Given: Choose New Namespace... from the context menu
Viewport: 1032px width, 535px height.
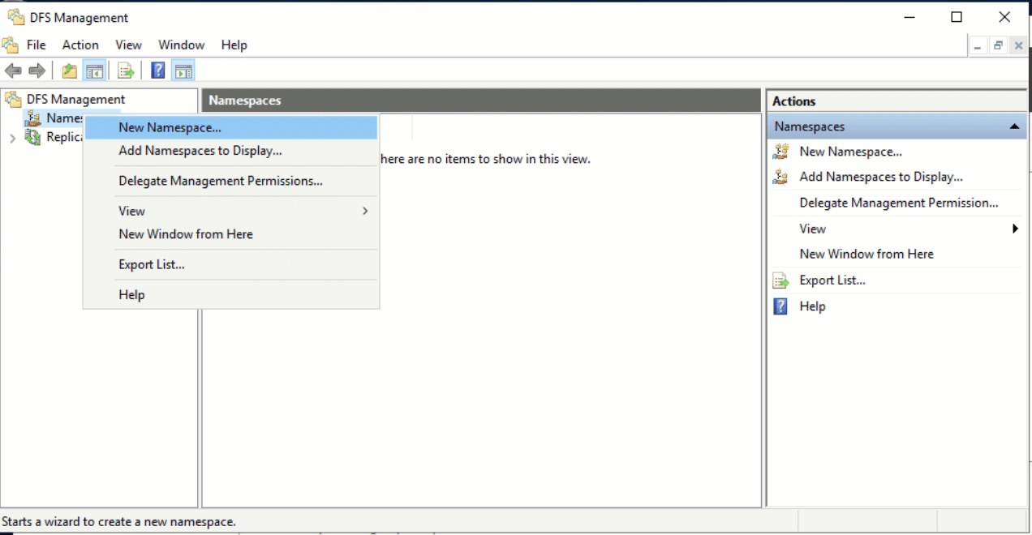Looking at the screenshot, I should pos(170,127).
